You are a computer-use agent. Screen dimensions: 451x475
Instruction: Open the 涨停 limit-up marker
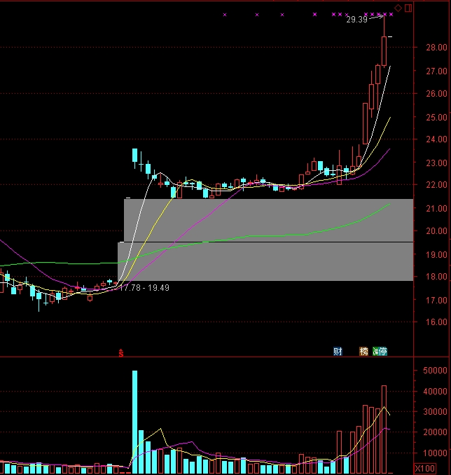click(x=380, y=352)
